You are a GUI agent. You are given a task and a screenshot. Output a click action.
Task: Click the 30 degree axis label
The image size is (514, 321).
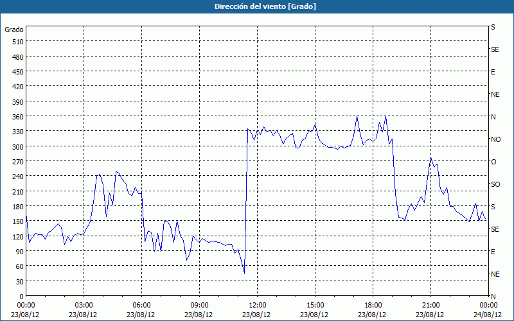point(20,282)
